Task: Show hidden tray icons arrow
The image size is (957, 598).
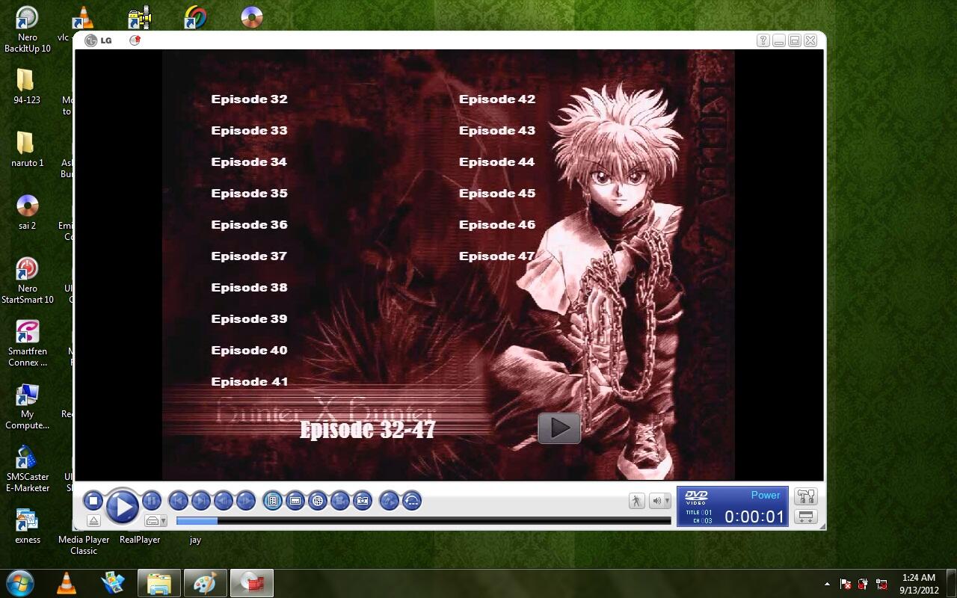Action: coord(826,584)
